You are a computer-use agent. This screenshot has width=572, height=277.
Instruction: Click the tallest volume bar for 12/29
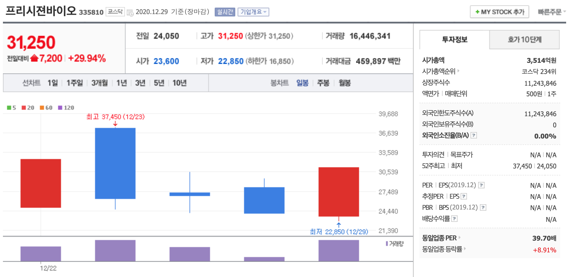(x=339, y=251)
